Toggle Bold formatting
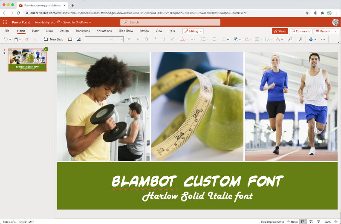The image size is (341, 224). [147, 39]
